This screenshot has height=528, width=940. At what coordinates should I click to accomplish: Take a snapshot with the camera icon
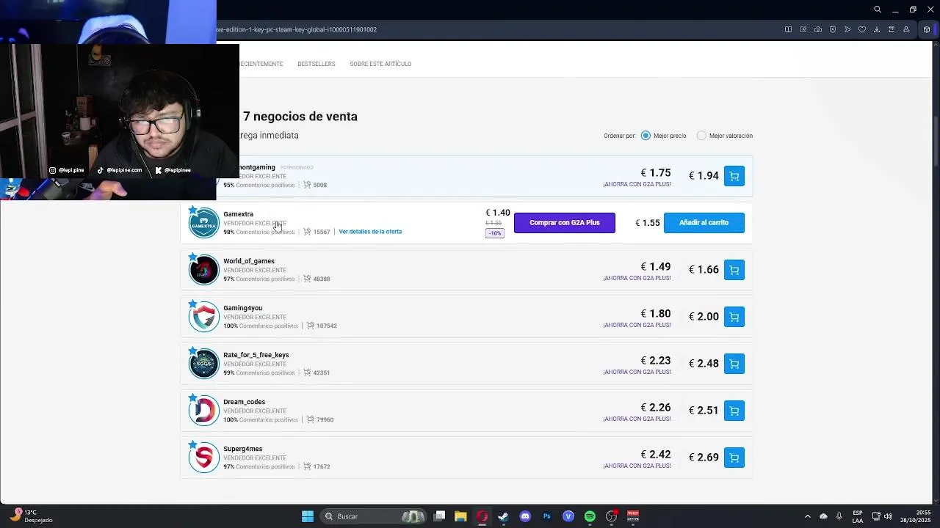coord(818,29)
